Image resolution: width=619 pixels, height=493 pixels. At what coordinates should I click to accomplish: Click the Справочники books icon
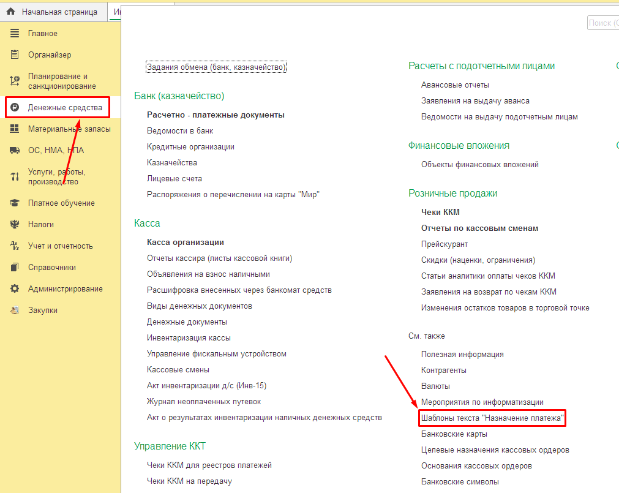point(15,267)
